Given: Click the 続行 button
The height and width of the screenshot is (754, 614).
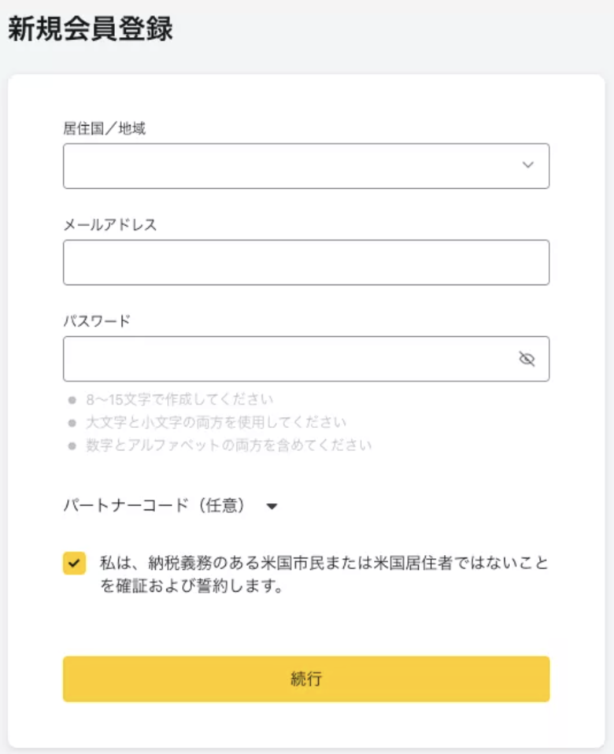Looking at the screenshot, I should click(x=306, y=679).
